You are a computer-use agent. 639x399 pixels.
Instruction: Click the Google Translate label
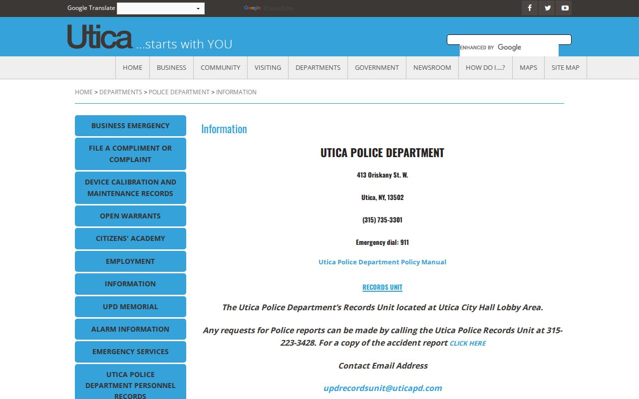(91, 8)
